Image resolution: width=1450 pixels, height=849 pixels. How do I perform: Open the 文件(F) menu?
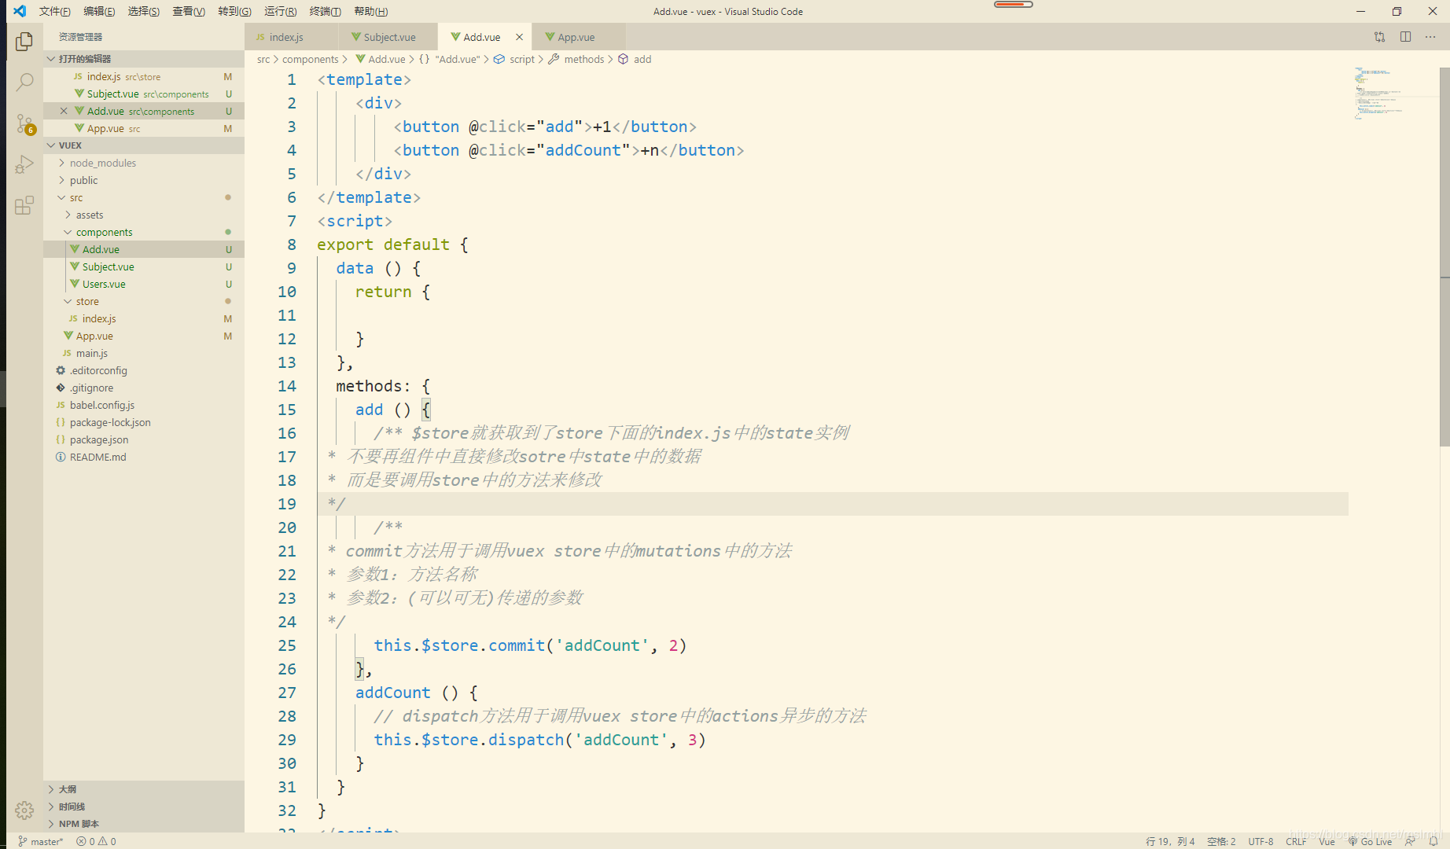pos(54,11)
